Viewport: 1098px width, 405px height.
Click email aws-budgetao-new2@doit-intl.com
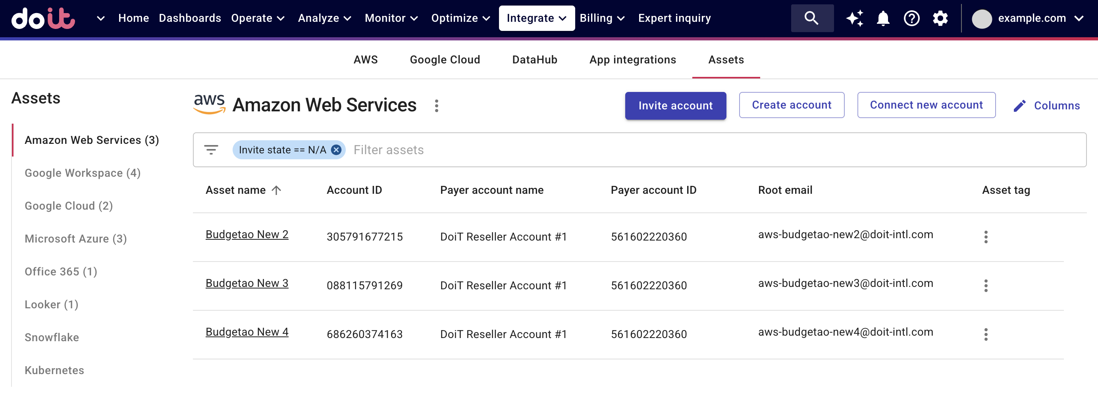coord(846,235)
